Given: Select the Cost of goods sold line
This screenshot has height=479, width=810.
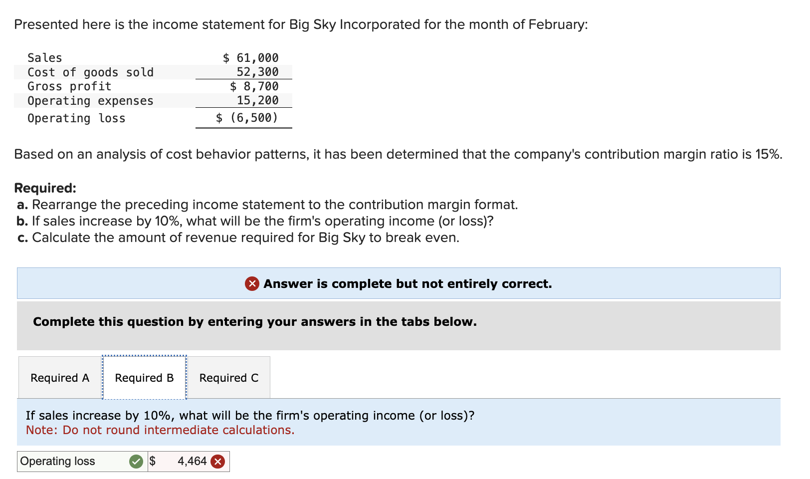Looking at the screenshot, I should pos(150,72).
